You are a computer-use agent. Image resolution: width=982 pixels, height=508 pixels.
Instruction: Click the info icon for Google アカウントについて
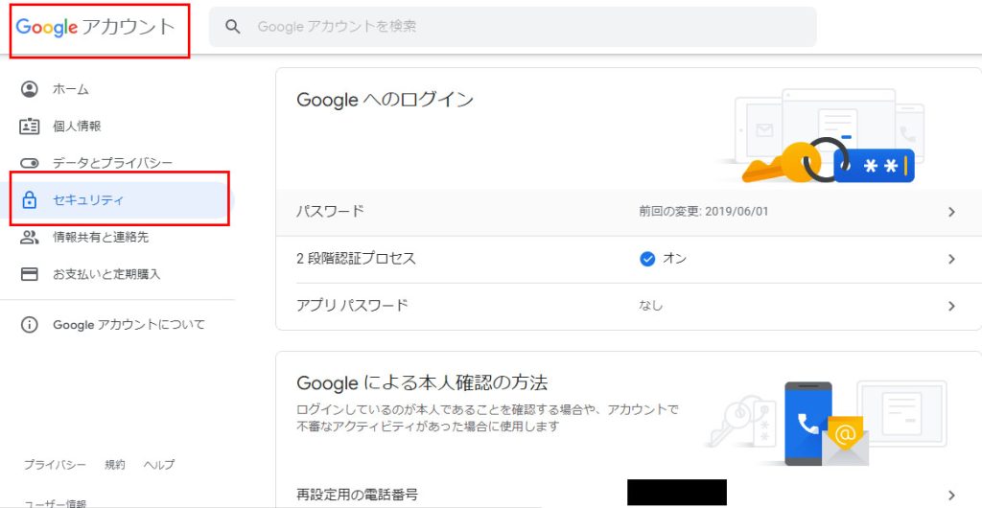[30, 325]
